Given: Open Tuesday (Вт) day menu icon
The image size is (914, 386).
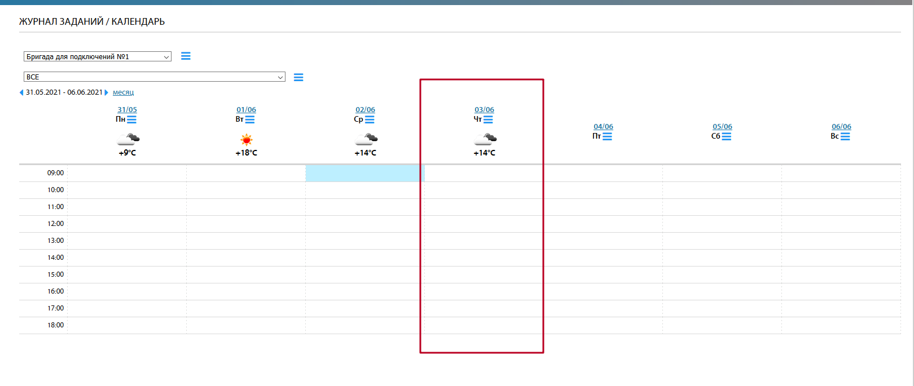Looking at the screenshot, I should [250, 119].
